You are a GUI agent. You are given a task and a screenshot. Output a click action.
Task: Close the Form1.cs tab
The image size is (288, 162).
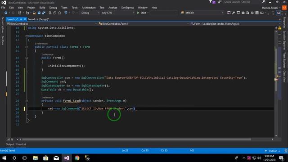[25, 19]
